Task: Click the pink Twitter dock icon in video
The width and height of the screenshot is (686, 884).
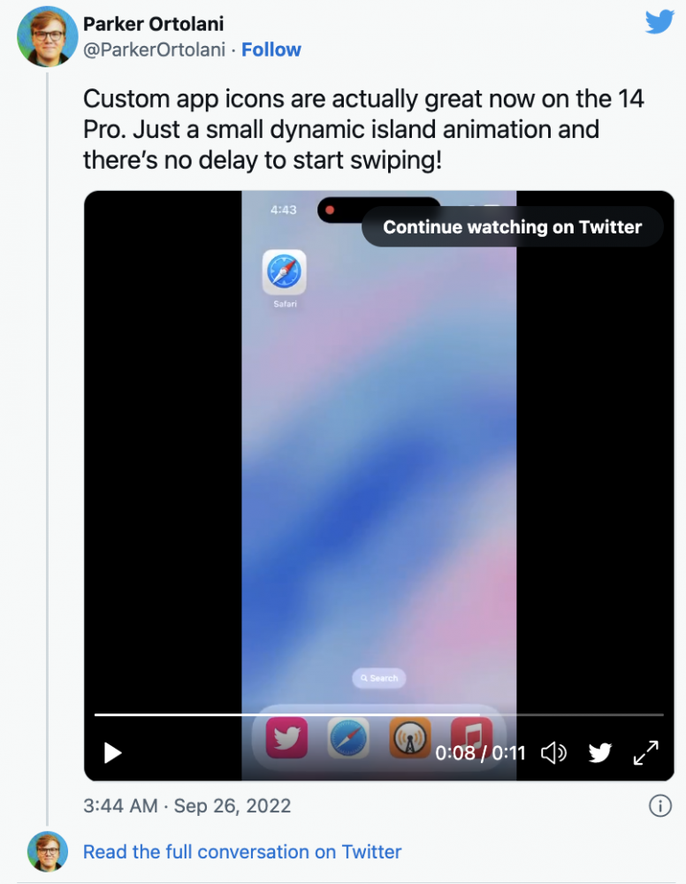Action: (287, 737)
